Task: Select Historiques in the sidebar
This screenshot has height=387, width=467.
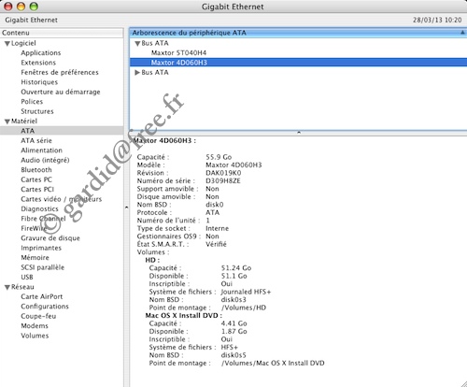Action: tap(39, 82)
